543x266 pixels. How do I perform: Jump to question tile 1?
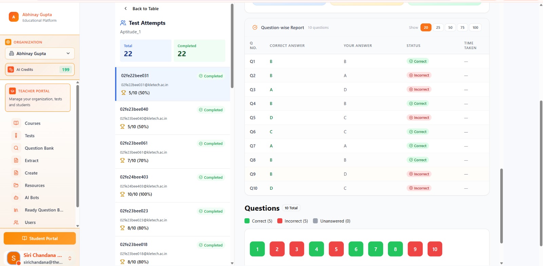257,249
